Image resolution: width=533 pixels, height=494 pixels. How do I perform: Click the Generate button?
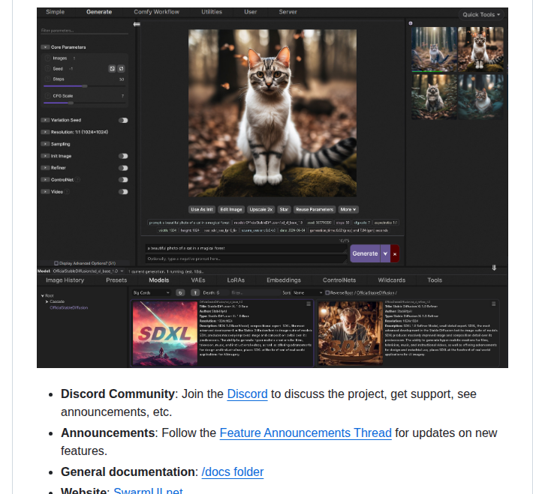tap(365, 253)
